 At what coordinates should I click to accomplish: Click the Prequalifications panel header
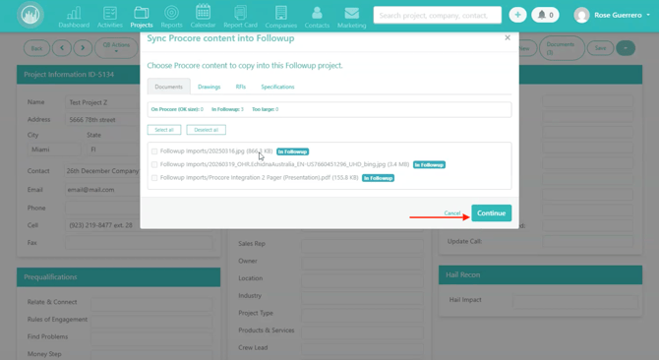[118, 277]
